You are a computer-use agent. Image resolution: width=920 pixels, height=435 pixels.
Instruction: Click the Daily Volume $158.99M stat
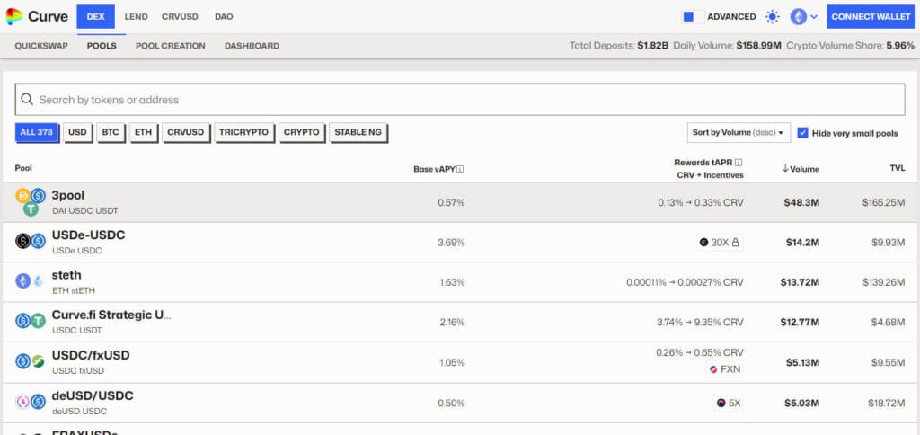[x=728, y=46]
